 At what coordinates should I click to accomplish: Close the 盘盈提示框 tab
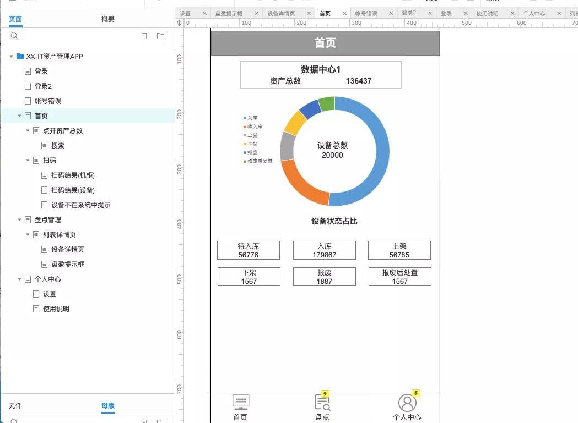point(257,13)
